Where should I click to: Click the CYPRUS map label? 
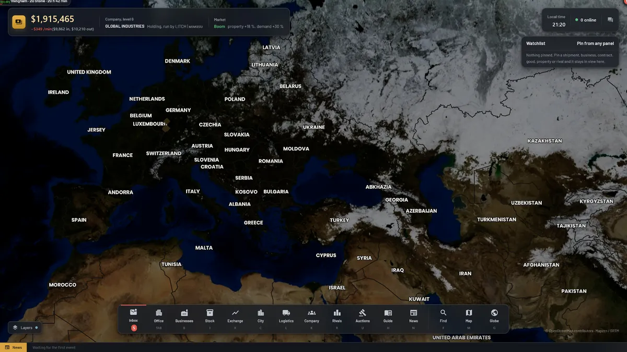tap(326, 256)
